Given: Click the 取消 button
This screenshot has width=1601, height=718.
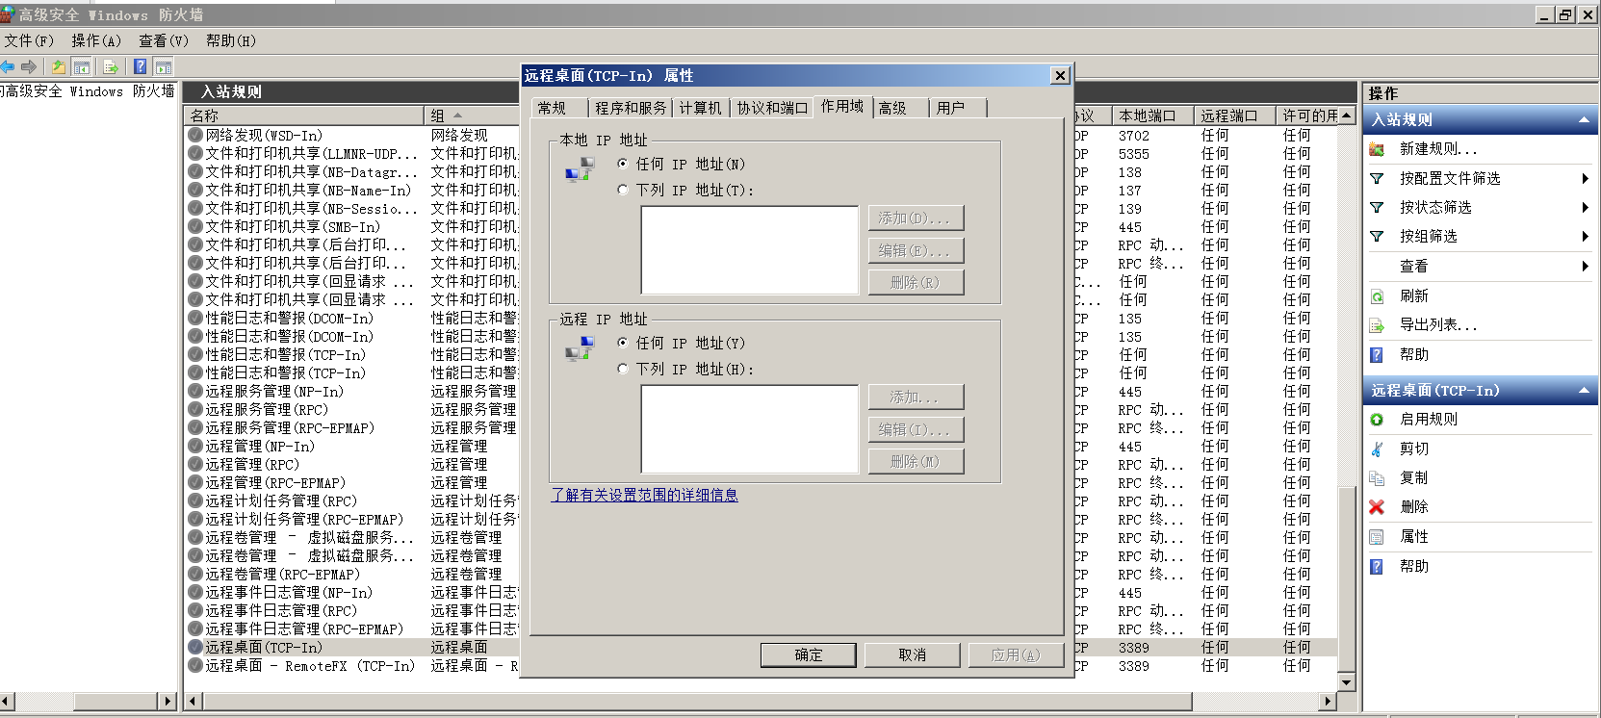Looking at the screenshot, I should pos(913,655).
